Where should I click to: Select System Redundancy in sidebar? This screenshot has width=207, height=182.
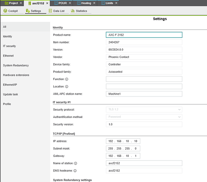tap(25, 66)
